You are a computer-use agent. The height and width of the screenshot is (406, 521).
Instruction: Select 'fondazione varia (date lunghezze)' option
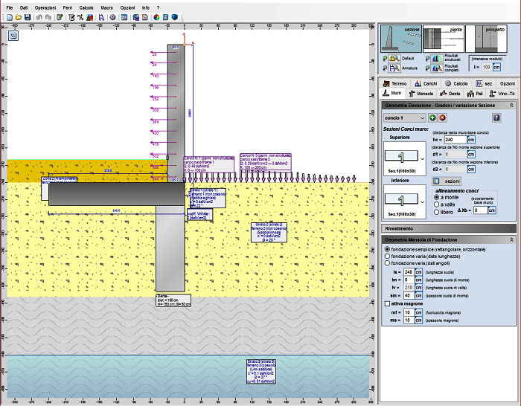386,256
